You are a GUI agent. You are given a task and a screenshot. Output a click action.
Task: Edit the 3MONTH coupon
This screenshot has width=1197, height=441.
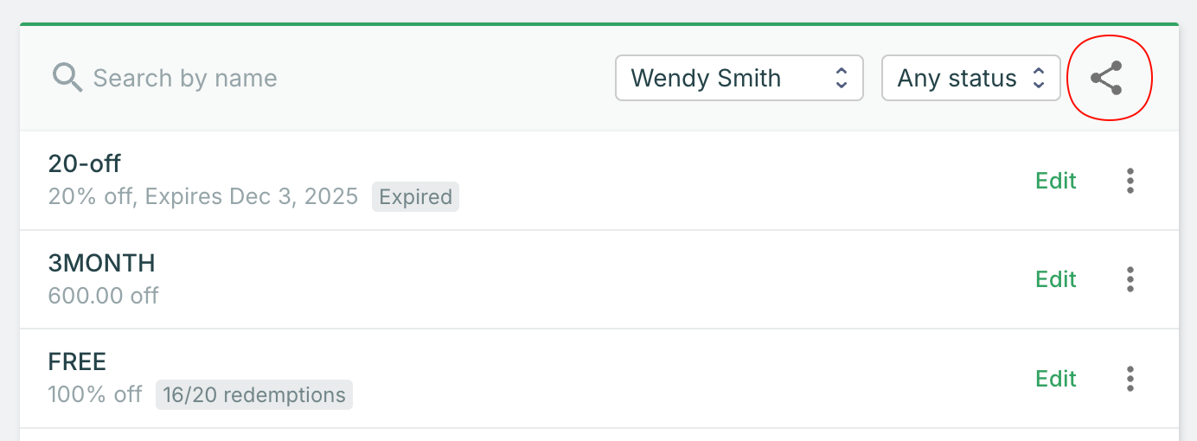tap(1056, 279)
